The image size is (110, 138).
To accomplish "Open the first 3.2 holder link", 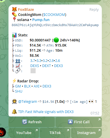I will click(45, 61).
